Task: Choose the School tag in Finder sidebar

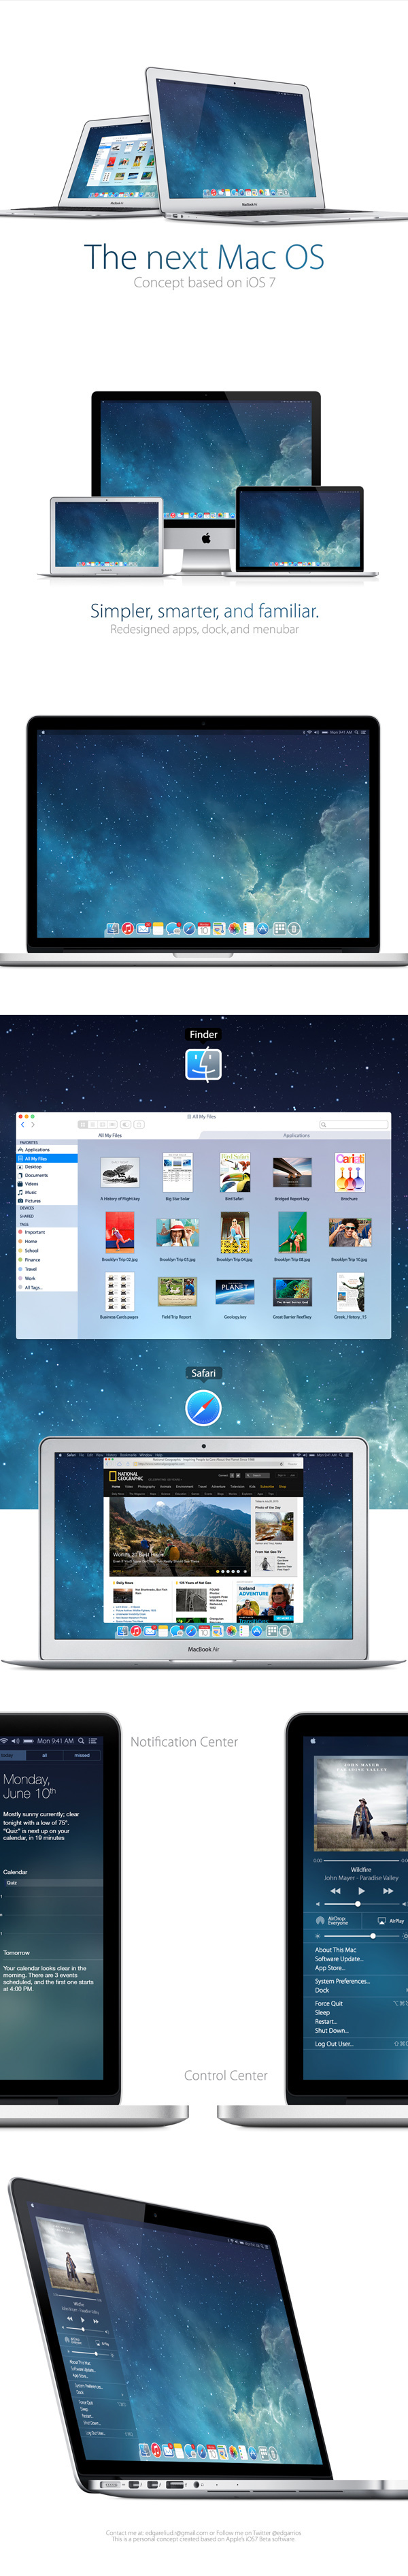Action: (47, 1251)
